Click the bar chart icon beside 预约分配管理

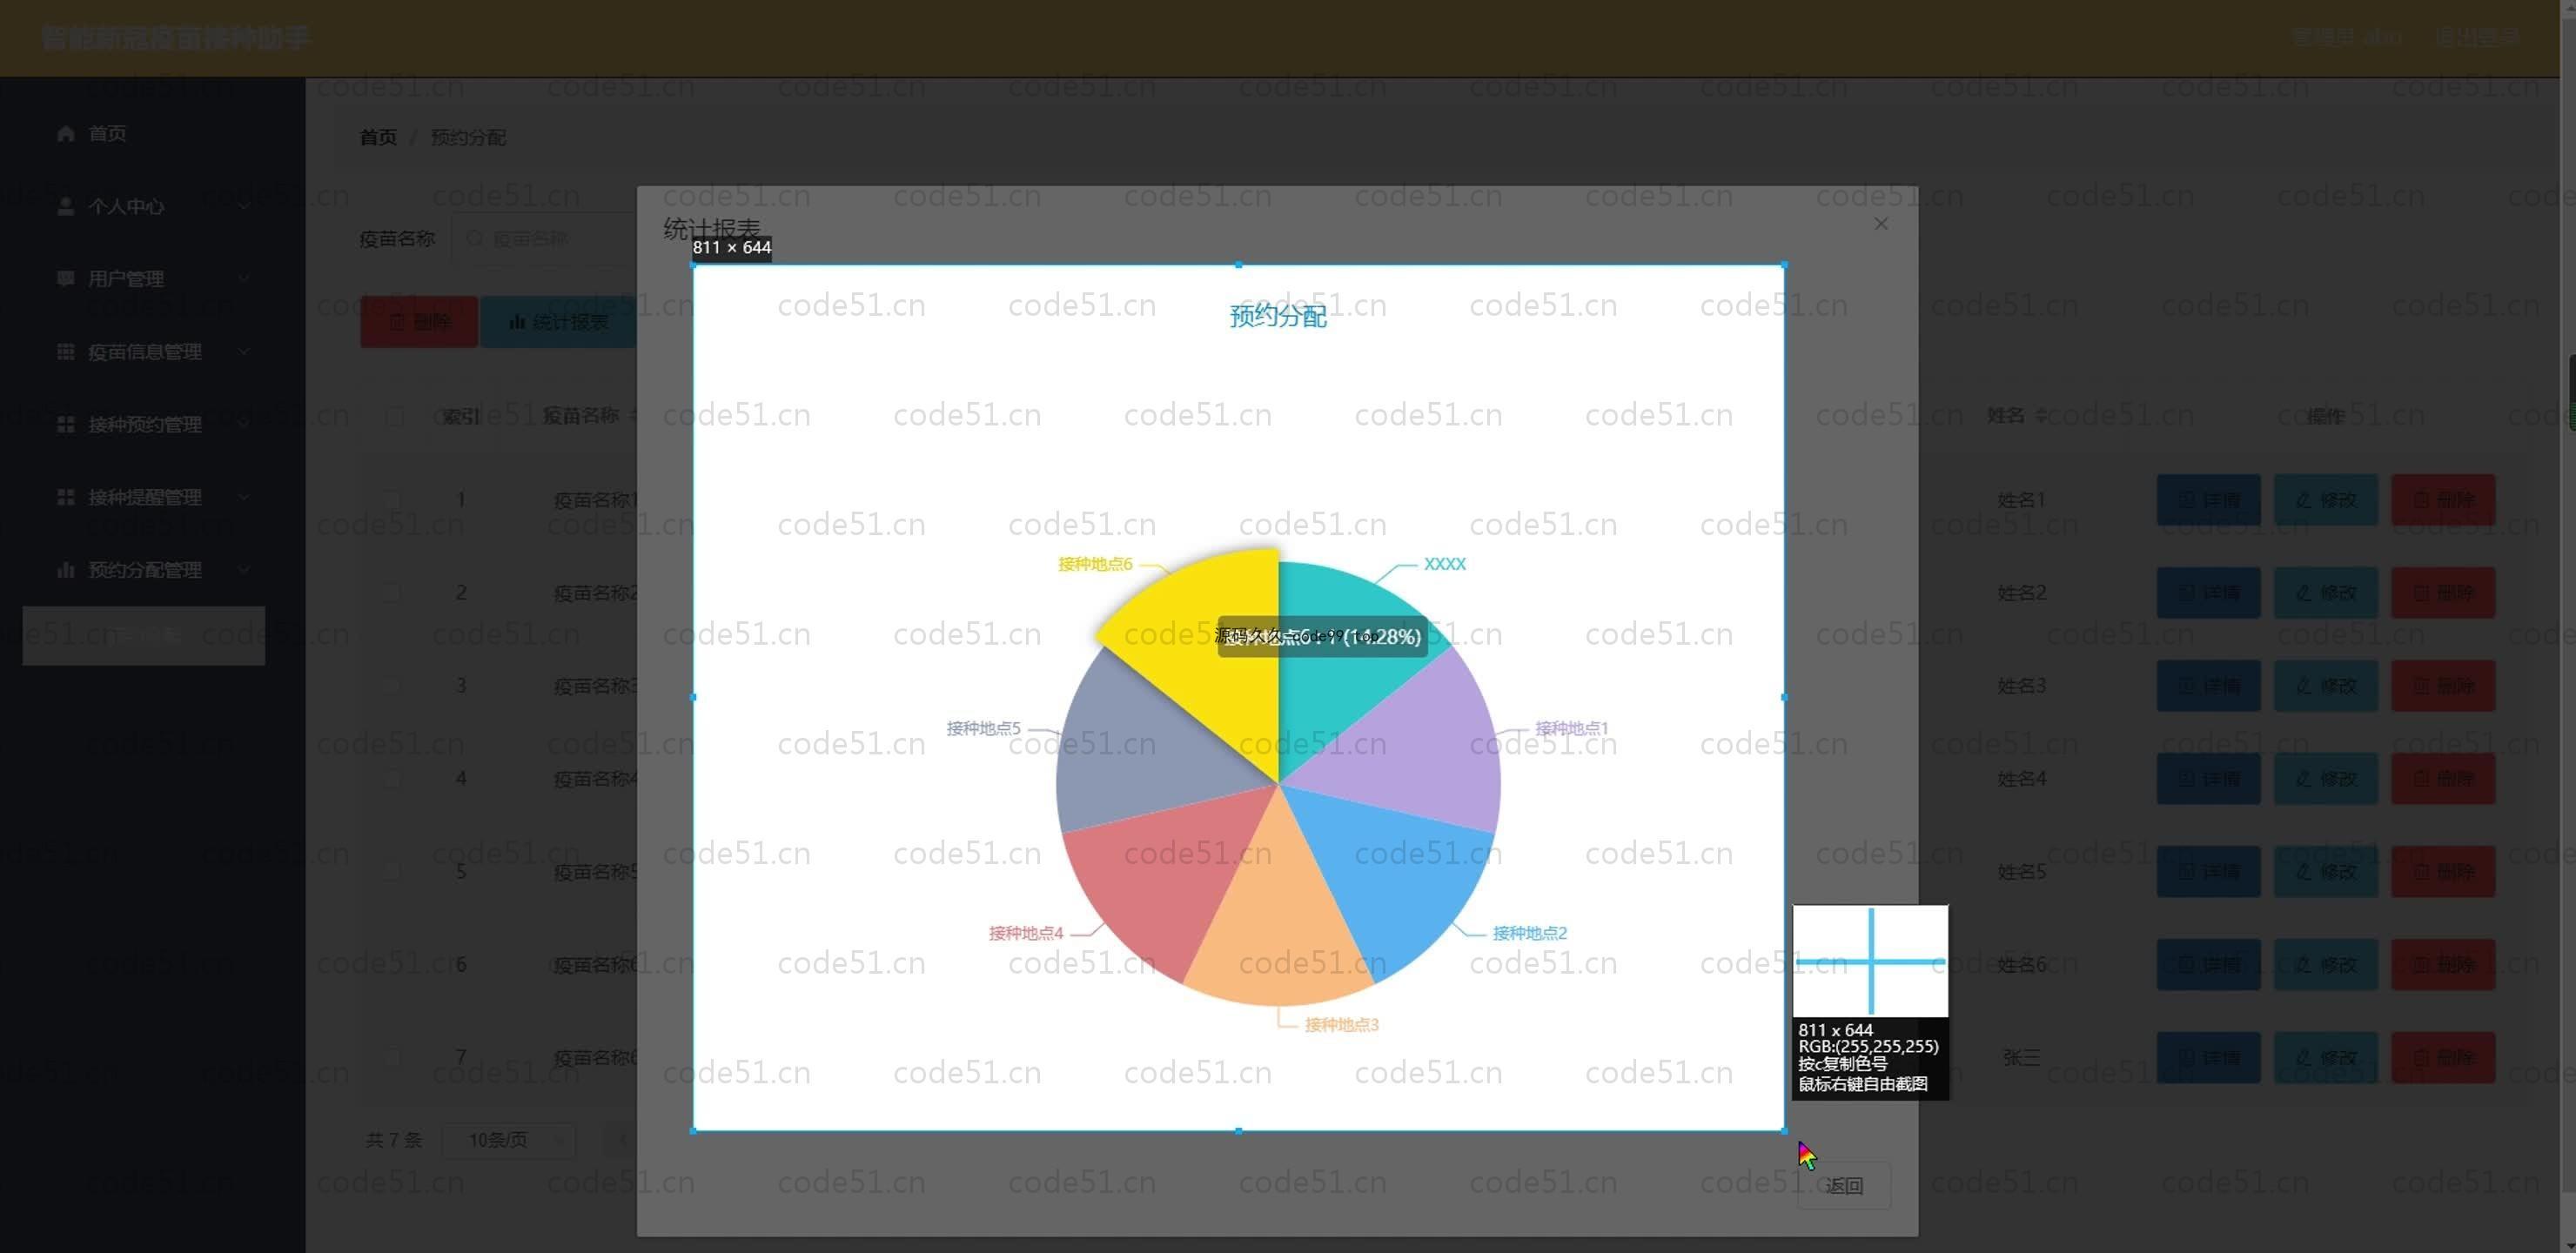click(66, 570)
